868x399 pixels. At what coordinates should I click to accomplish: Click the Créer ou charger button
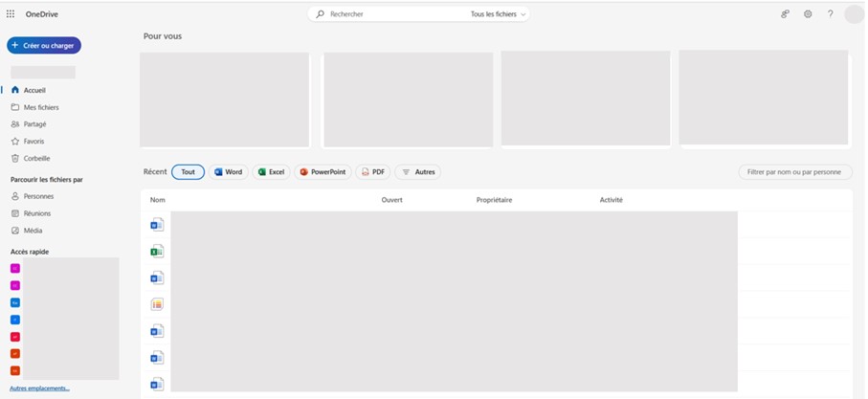coord(44,45)
